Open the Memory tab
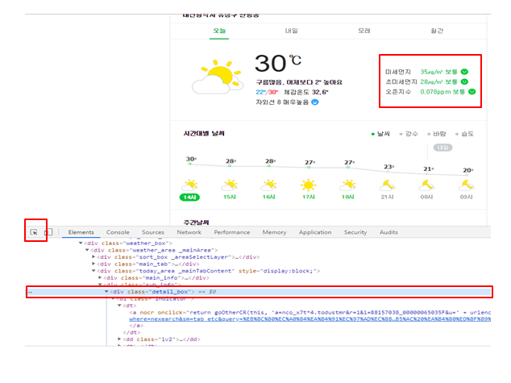 tap(274, 232)
